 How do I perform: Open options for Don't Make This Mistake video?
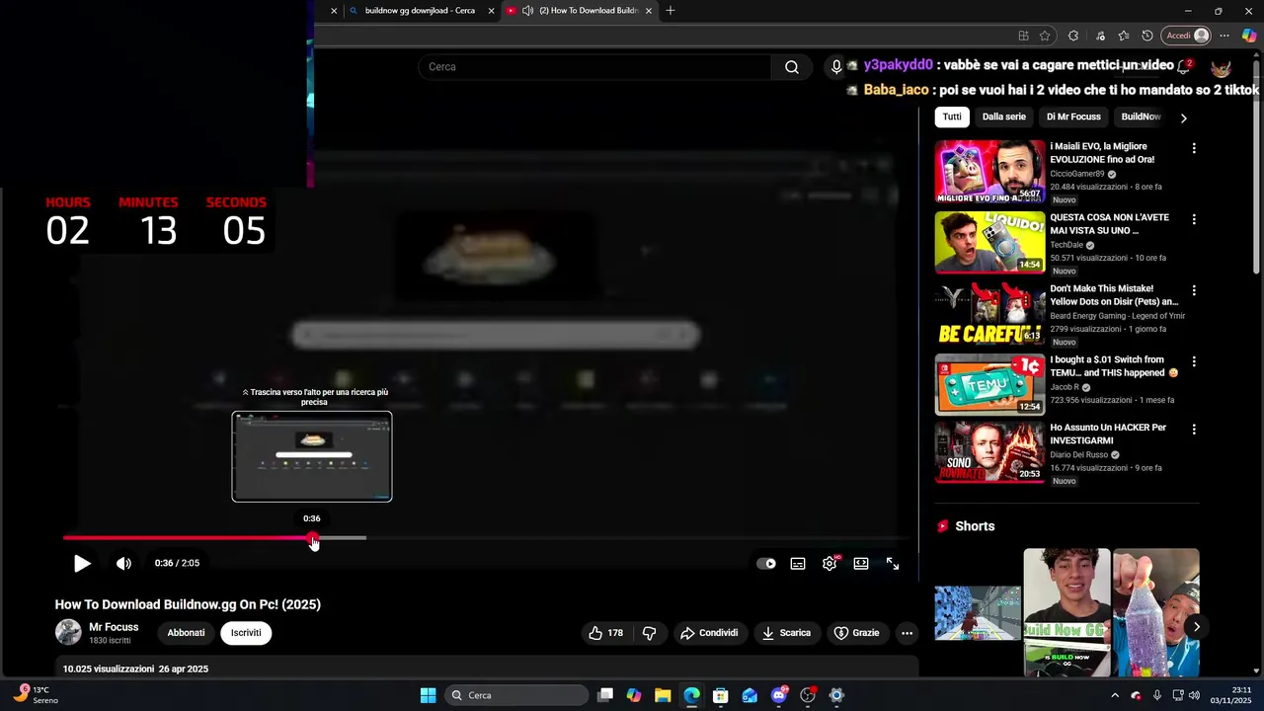click(1194, 290)
